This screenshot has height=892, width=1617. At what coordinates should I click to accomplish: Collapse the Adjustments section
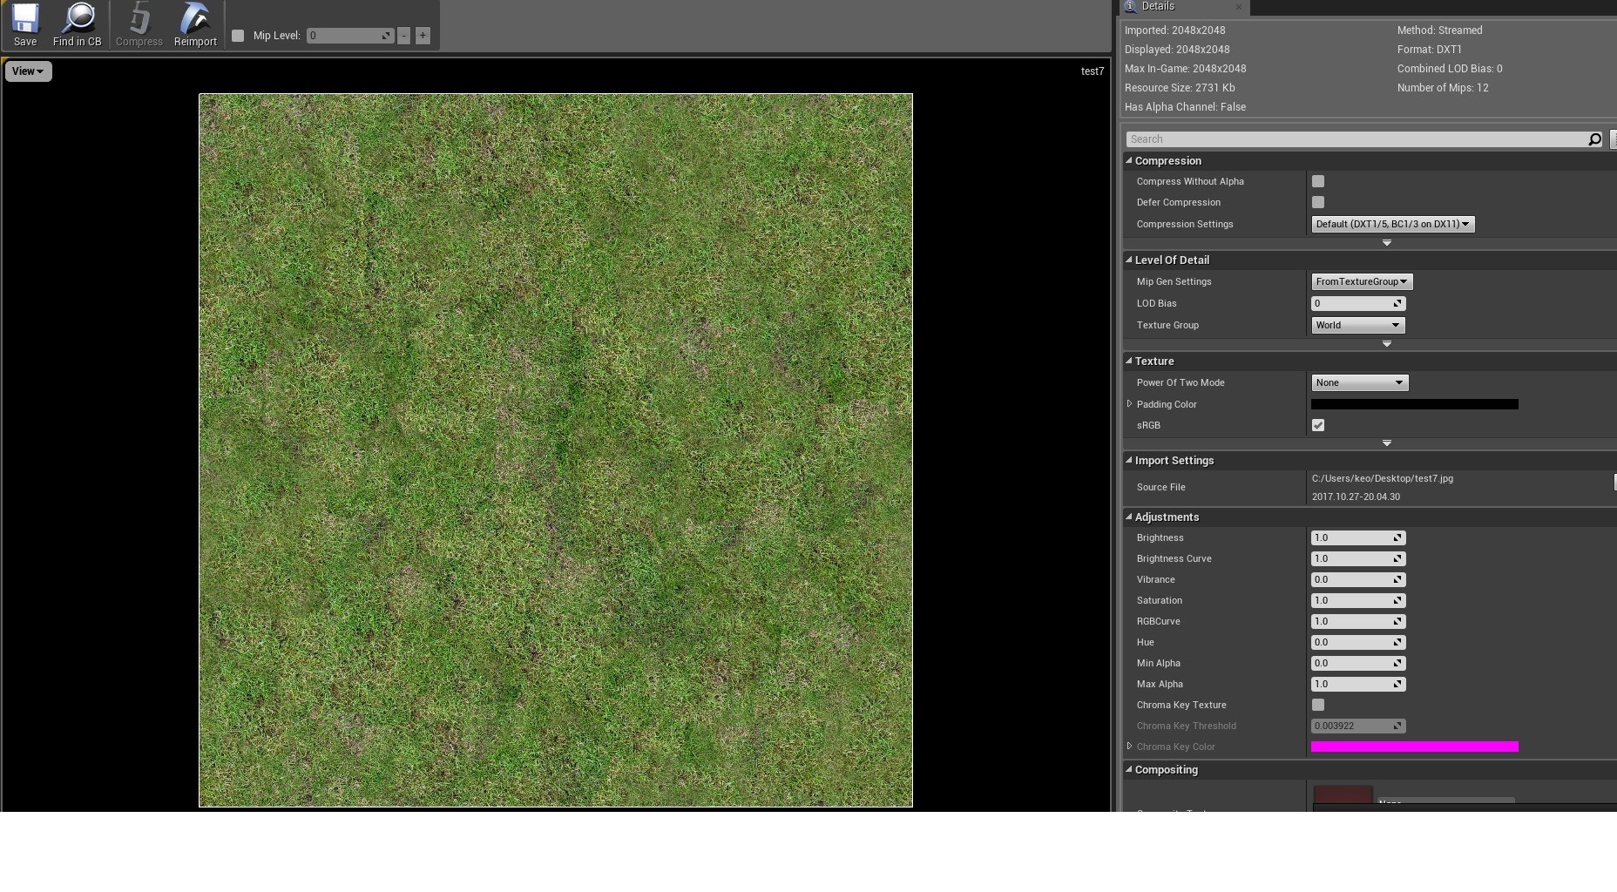click(x=1129, y=517)
